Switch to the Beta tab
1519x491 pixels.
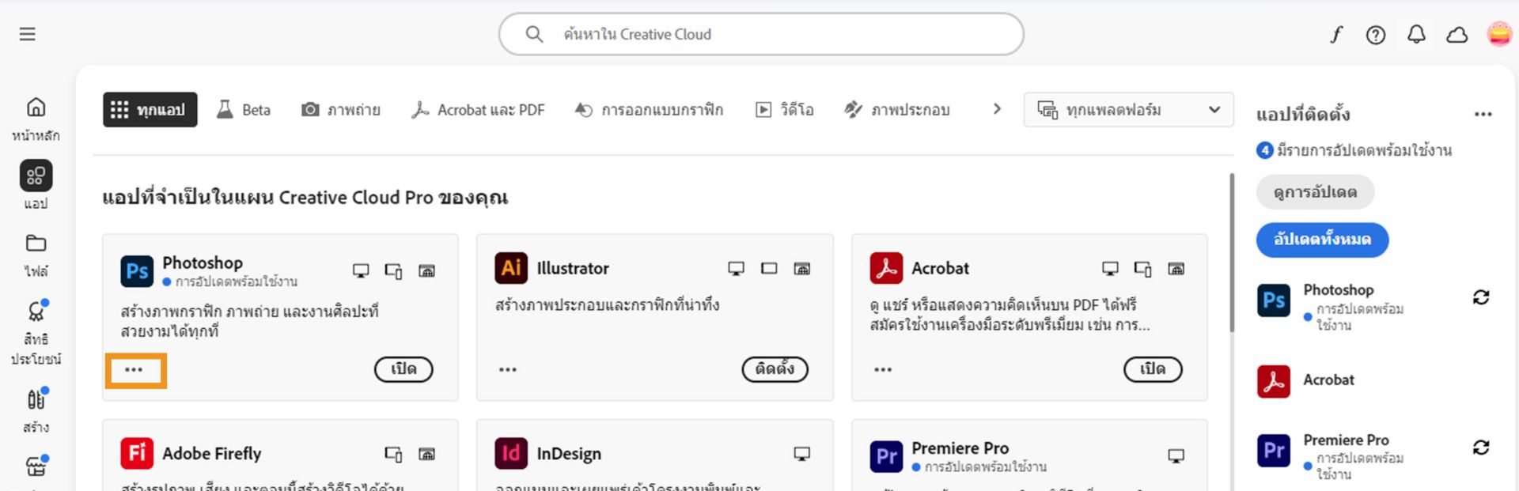pyautogui.click(x=244, y=109)
